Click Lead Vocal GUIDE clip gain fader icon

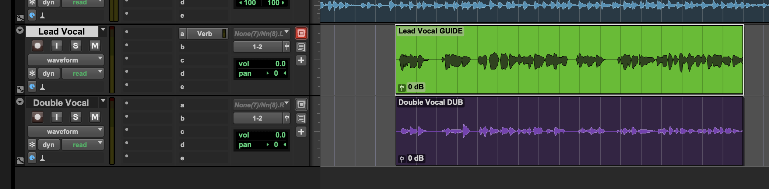click(x=402, y=88)
